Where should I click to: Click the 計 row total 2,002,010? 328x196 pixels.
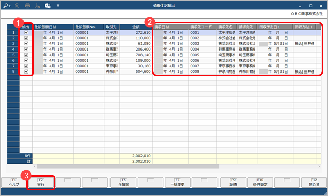(136, 161)
